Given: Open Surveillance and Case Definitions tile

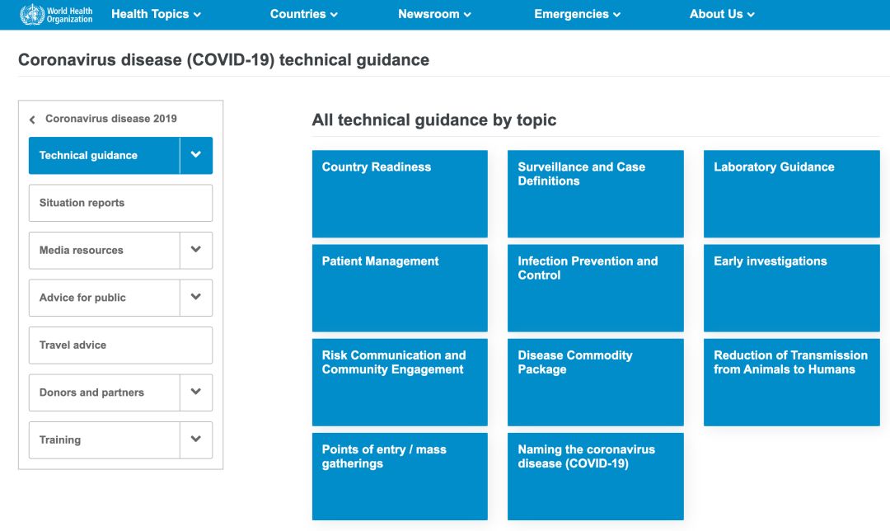Looking at the screenshot, I should click(596, 194).
